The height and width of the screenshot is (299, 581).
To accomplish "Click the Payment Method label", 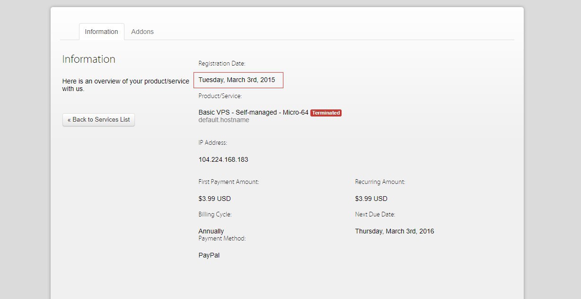I will coord(222,239).
